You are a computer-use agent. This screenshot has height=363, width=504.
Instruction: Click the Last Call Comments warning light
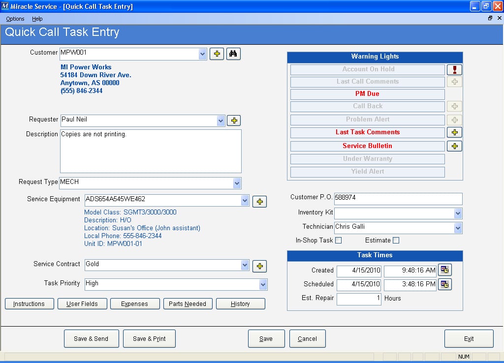pyautogui.click(x=367, y=82)
